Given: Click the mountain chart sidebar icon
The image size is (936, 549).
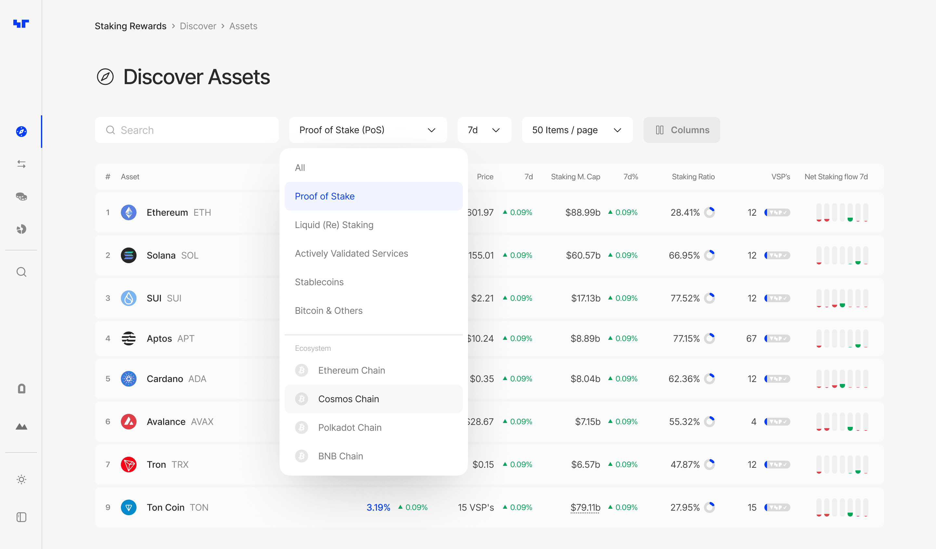Looking at the screenshot, I should tap(21, 427).
